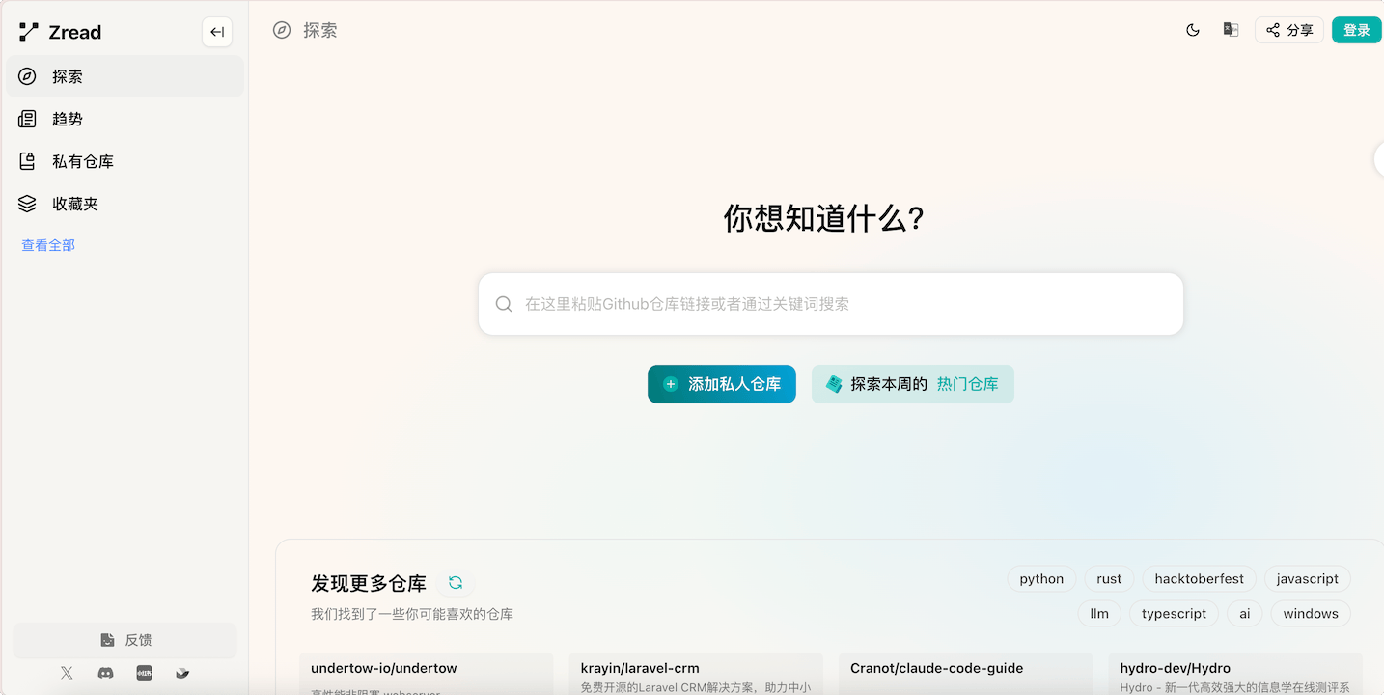Refresh the 发现更多仓库 list

tap(456, 583)
